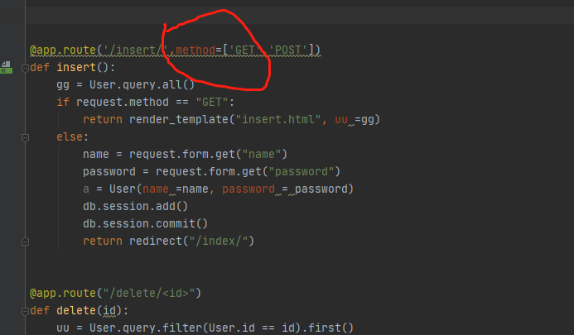Click the request.method == "GET" condition
Screen dimensions: 574x335
[152, 102]
